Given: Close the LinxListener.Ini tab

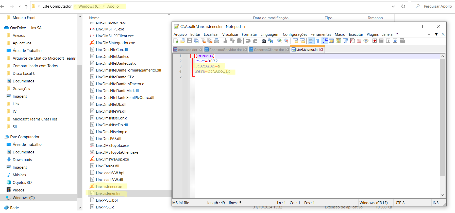Looking at the screenshot, I should [321, 49].
